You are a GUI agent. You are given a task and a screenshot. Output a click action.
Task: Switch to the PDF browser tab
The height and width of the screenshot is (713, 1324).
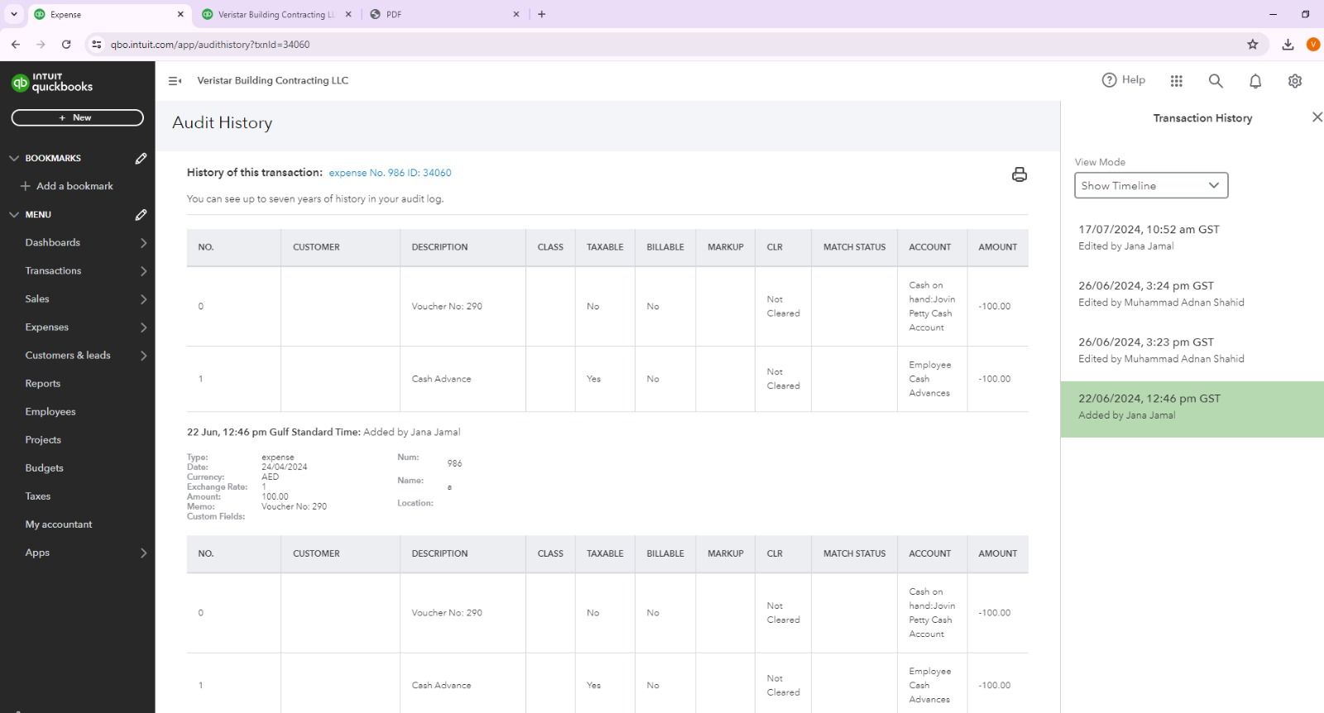[x=444, y=14]
